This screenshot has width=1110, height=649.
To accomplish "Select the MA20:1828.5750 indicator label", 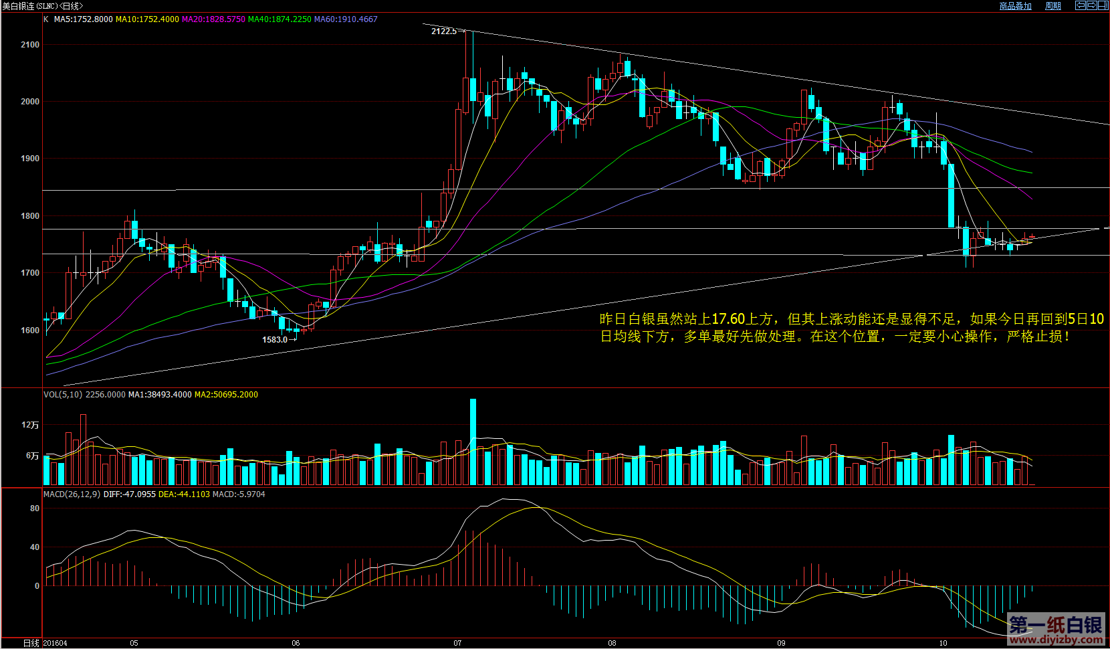I will pos(213,19).
